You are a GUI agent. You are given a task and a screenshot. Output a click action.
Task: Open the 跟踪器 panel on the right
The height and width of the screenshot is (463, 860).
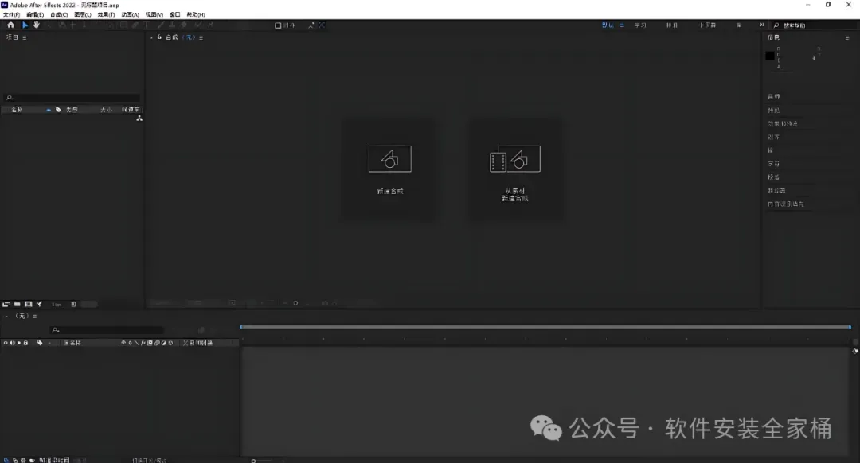pos(776,190)
